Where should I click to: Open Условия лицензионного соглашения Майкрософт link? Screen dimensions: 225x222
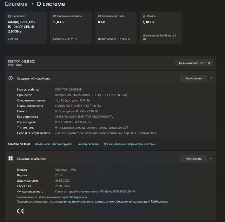coord(93,201)
